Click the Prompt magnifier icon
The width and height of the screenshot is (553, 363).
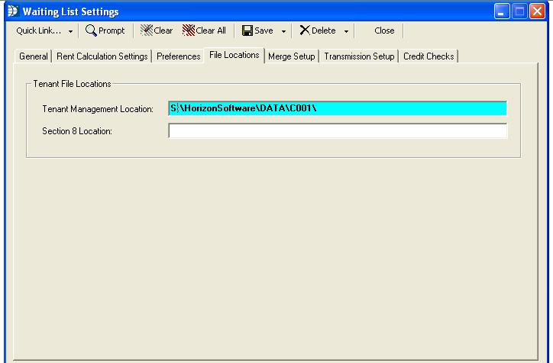(91, 31)
